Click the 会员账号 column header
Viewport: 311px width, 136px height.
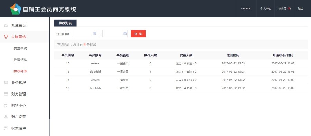(95, 55)
